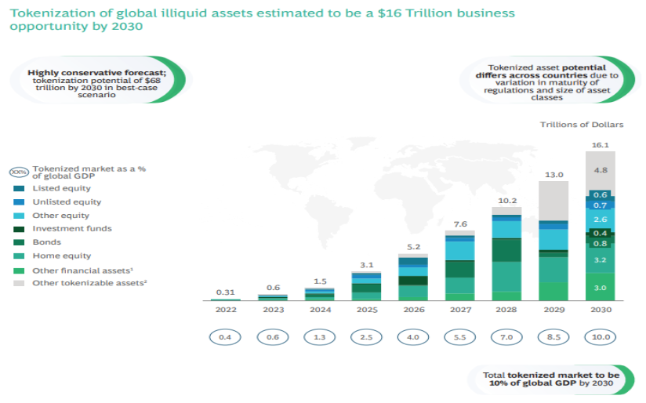
Task: Click the Home equity legend label
Action: pos(61,256)
